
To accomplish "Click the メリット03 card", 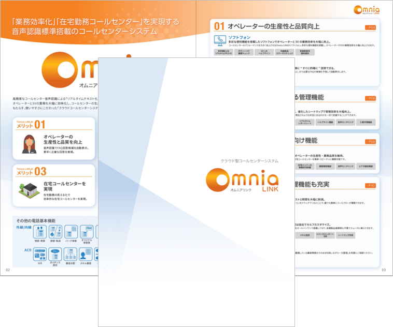I will pyautogui.click(x=54, y=185).
